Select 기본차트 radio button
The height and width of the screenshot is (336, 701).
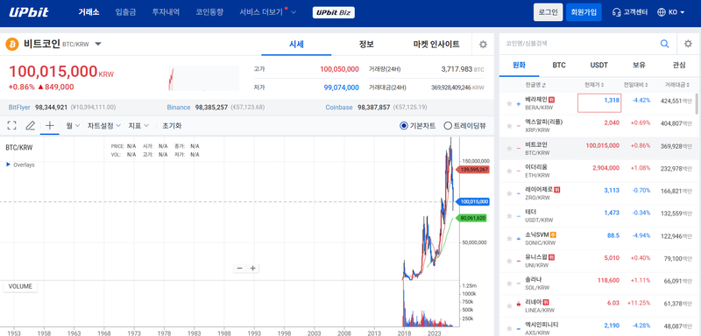pyautogui.click(x=404, y=126)
